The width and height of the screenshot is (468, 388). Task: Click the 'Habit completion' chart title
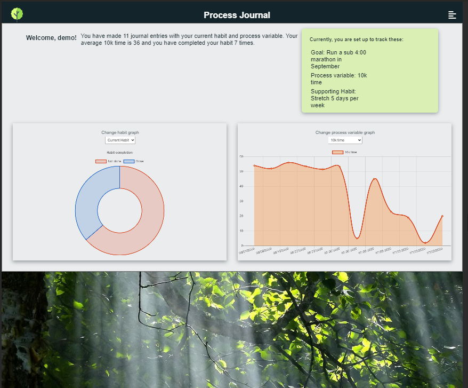click(x=120, y=153)
